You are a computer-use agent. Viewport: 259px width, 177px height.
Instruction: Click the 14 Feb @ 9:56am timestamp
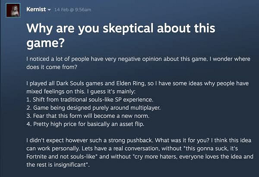pos(72,10)
